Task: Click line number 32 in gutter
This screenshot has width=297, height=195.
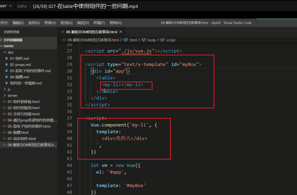Action: click(70, 85)
